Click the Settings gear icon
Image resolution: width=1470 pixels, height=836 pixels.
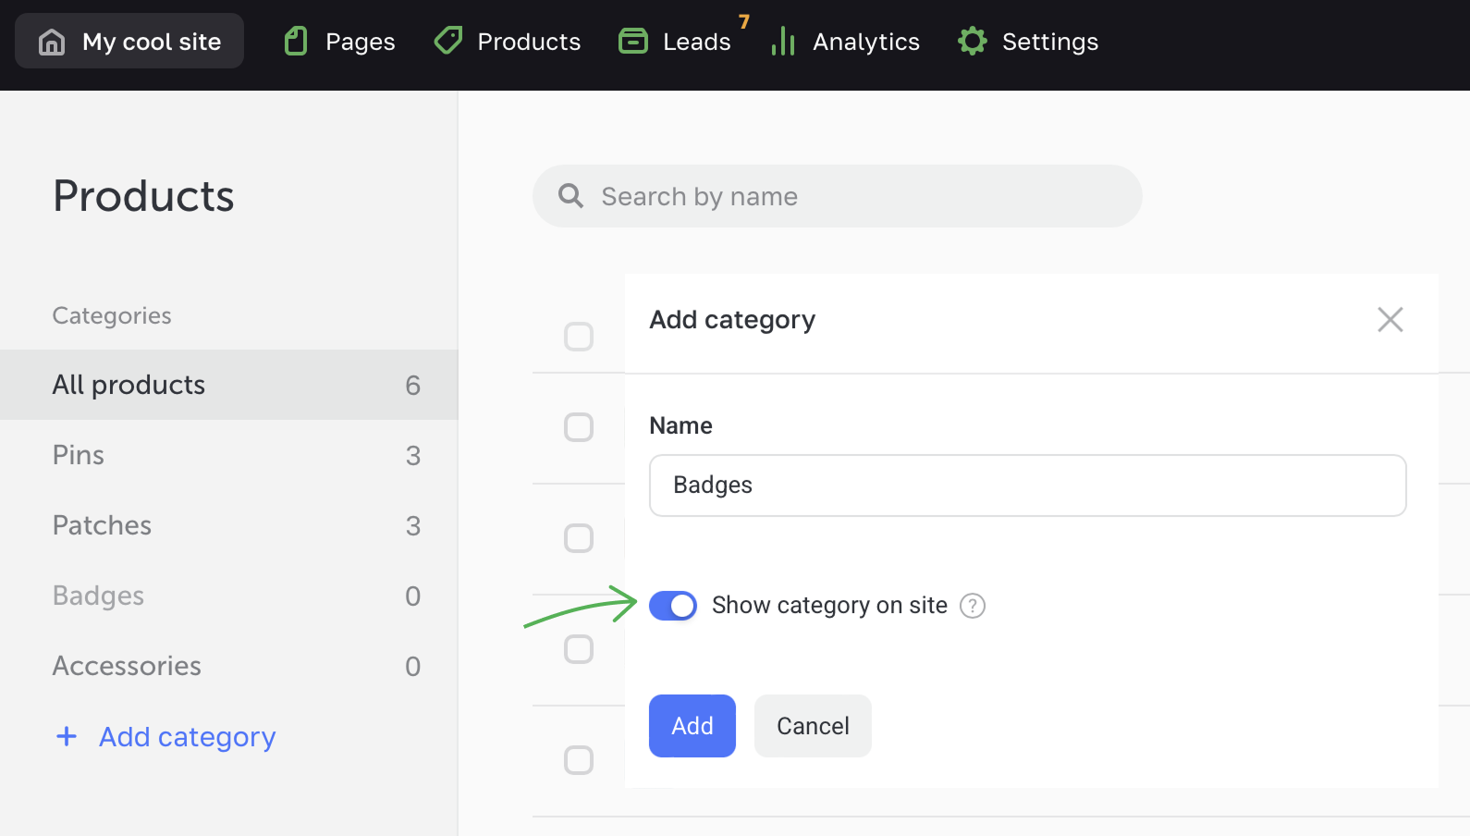tap(973, 42)
